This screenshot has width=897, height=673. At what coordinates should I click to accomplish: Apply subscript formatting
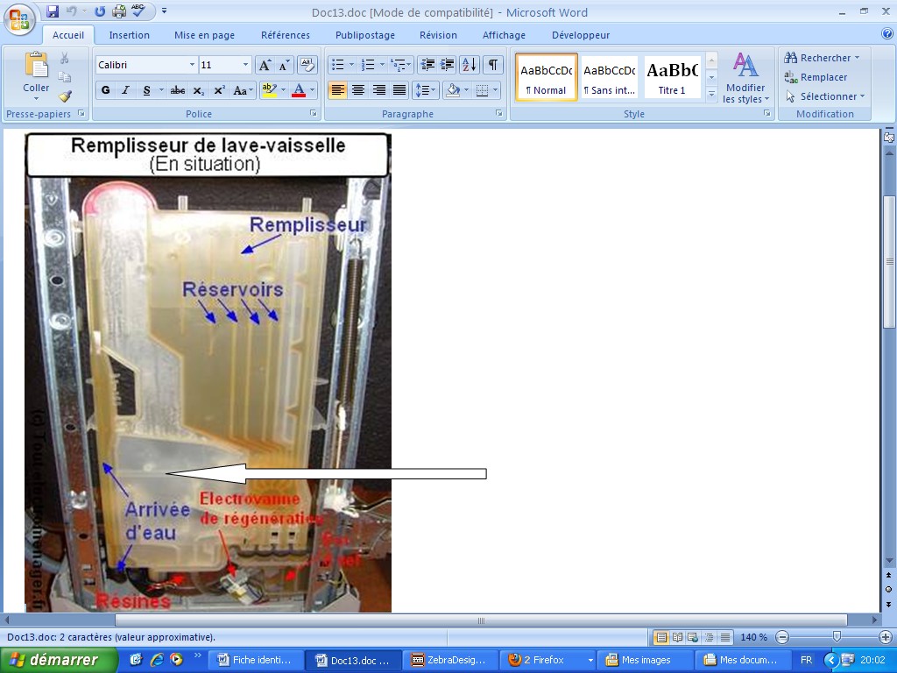pyautogui.click(x=199, y=90)
